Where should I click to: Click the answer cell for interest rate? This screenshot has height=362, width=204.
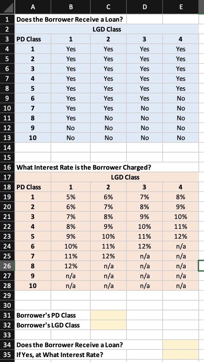tap(180, 354)
